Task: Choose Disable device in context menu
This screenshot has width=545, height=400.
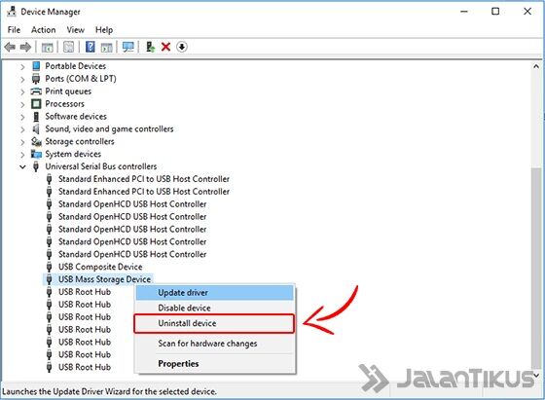Action: pyautogui.click(x=214, y=308)
